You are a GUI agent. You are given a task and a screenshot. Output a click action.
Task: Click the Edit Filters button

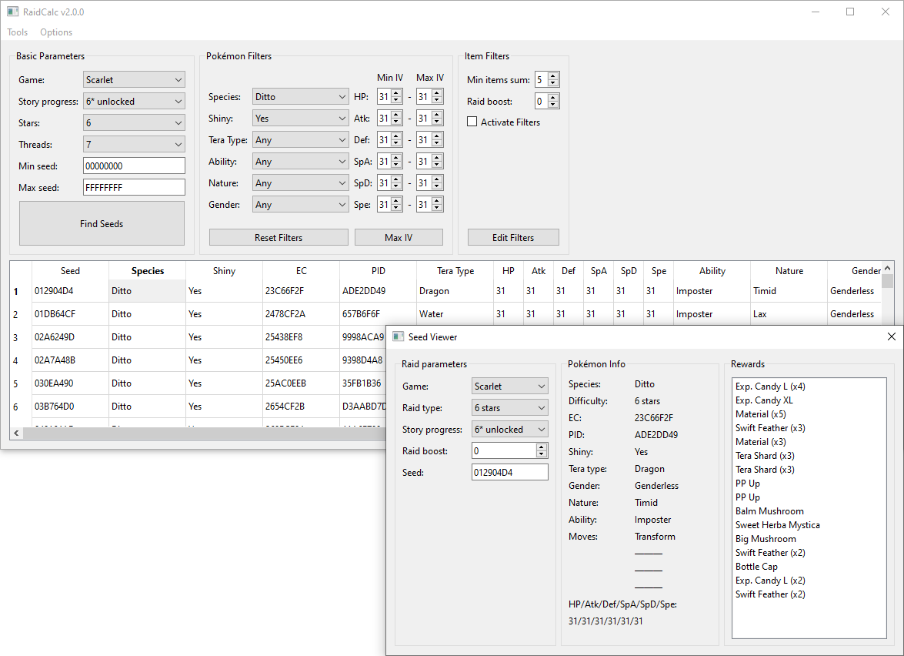coord(513,237)
